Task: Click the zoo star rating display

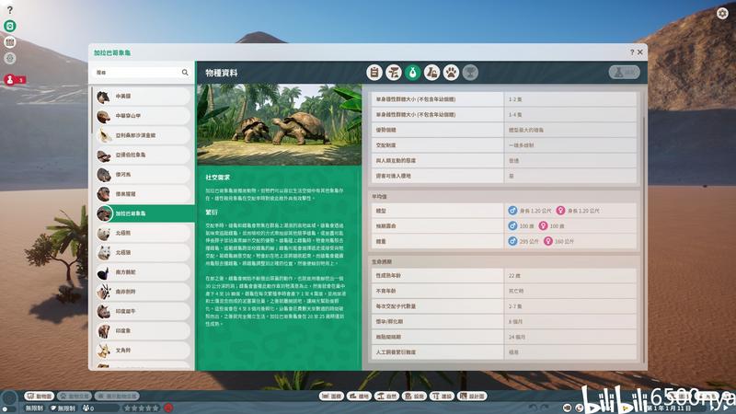Action: [141, 408]
